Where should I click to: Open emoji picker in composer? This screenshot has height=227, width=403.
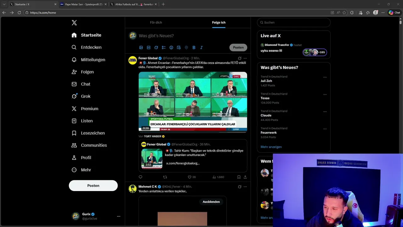[x=171, y=48]
